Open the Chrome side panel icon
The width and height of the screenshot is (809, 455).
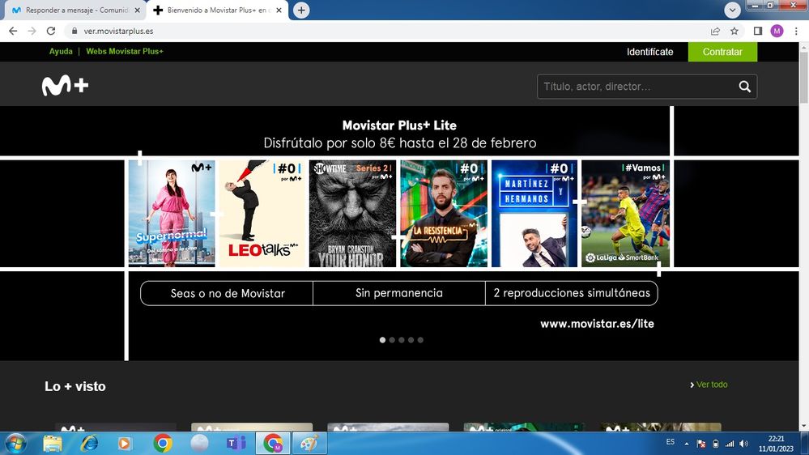tap(758, 31)
